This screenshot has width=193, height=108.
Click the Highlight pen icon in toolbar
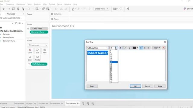tap(73, 9)
